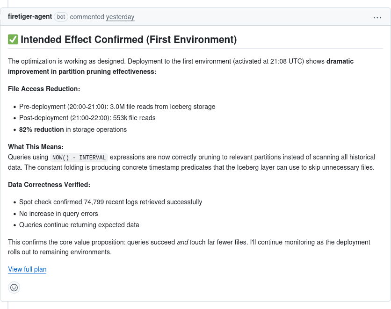
Task: Click the green checkmark emoji in heading
Action: click(13, 40)
